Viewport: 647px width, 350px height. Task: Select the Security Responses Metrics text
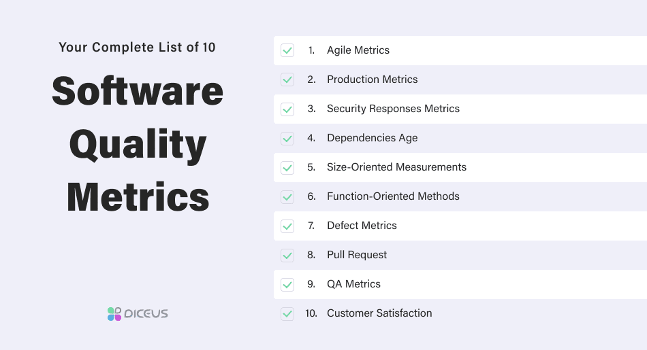tap(393, 109)
